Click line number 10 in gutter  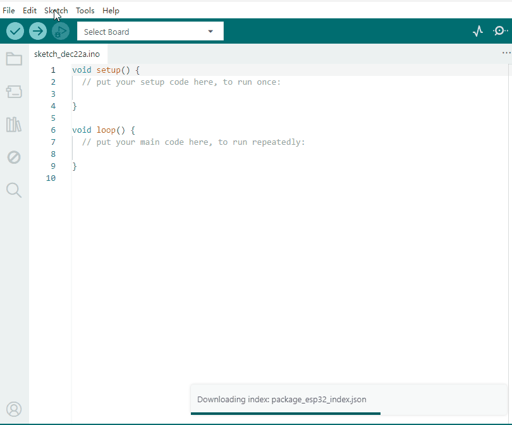click(51, 178)
